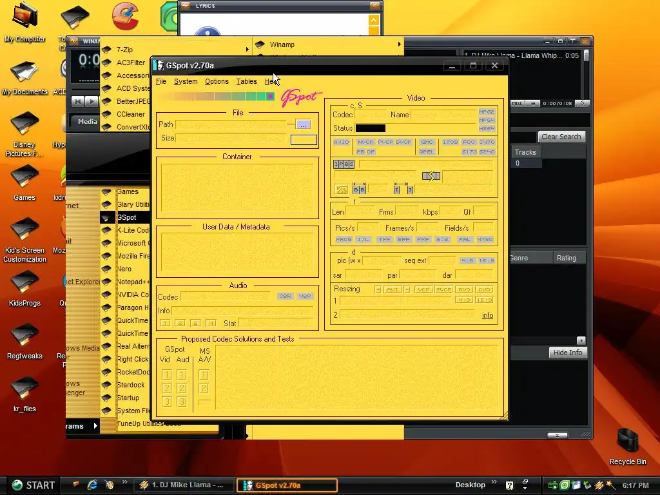Expand the Programs menu arrow
Image resolution: width=660 pixels, height=495 pixels.
[95, 426]
